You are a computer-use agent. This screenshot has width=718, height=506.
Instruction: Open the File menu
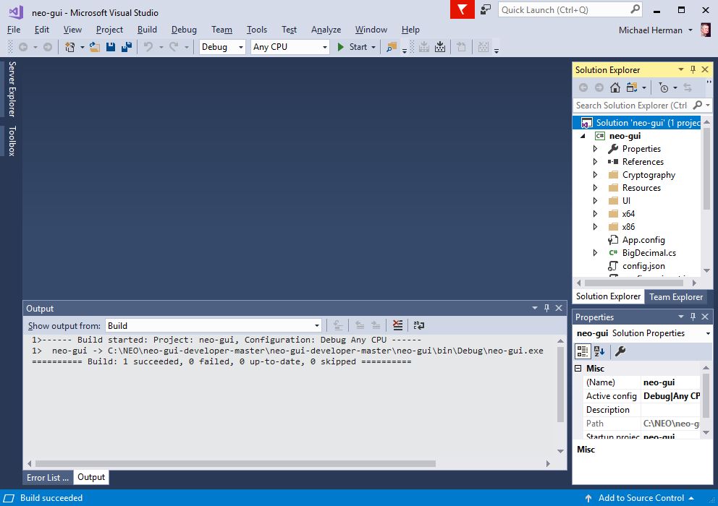14,30
